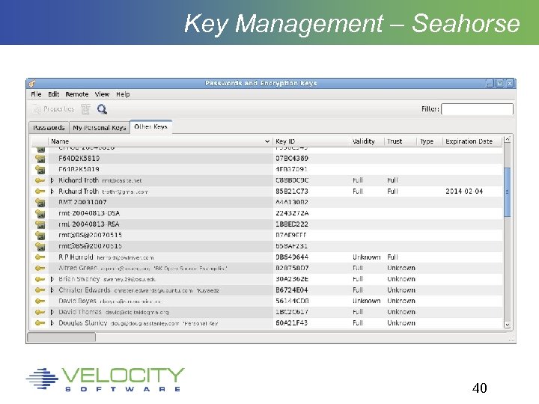
Task: Click the key icon beside Brian Swaney
Action: (x=40, y=279)
